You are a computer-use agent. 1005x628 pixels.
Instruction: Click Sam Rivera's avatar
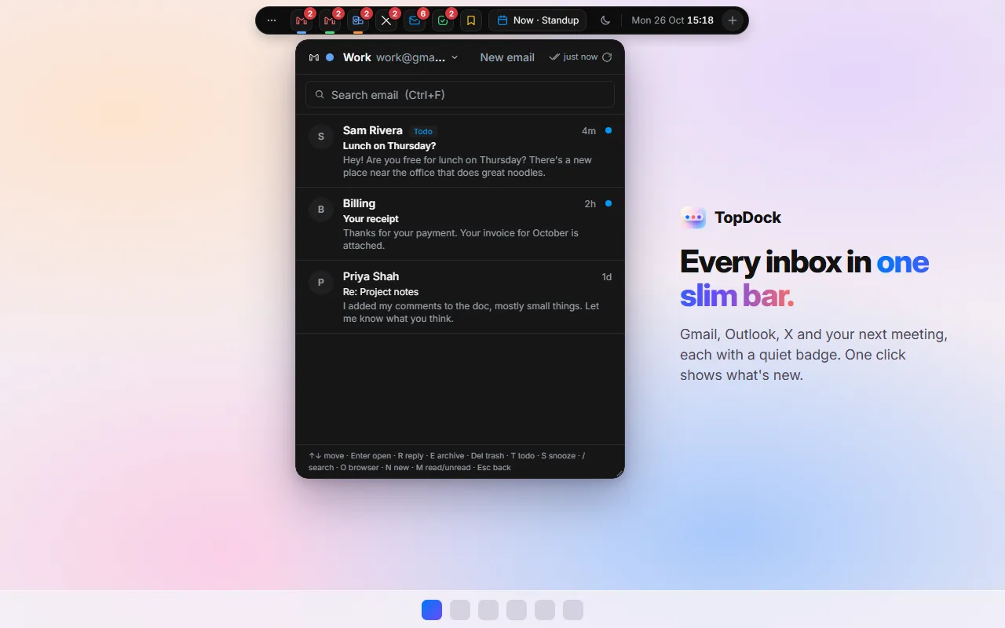(321, 137)
